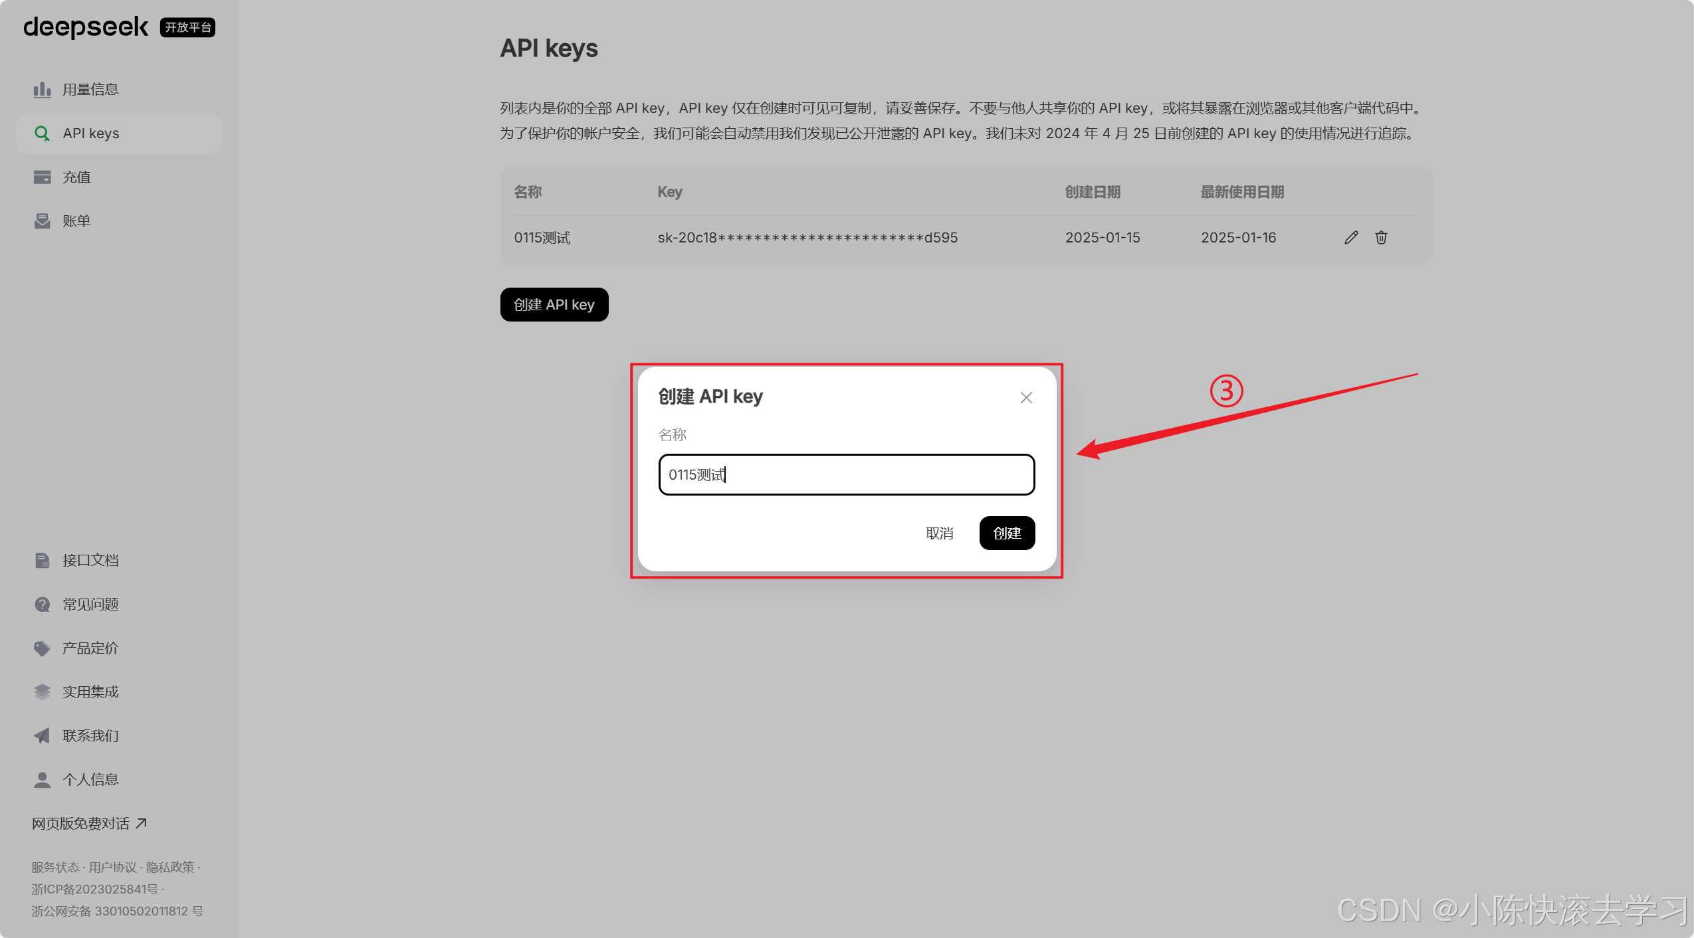The width and height of the screenshot is (1694, 938).
Task: Click the trash delete icon for 0115测试 key
Action: (x=1381, y=238)
